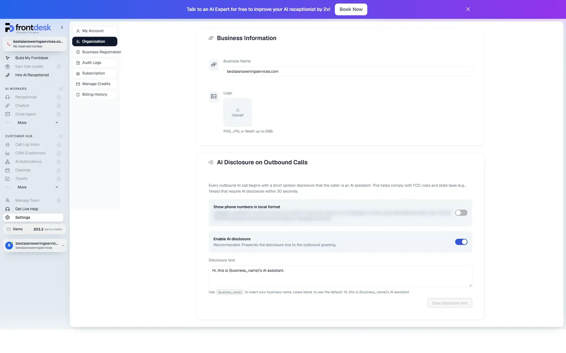Switch to Subscription tab
The width and height of the screenshot is (566, 353).
(x=94, y=73)
